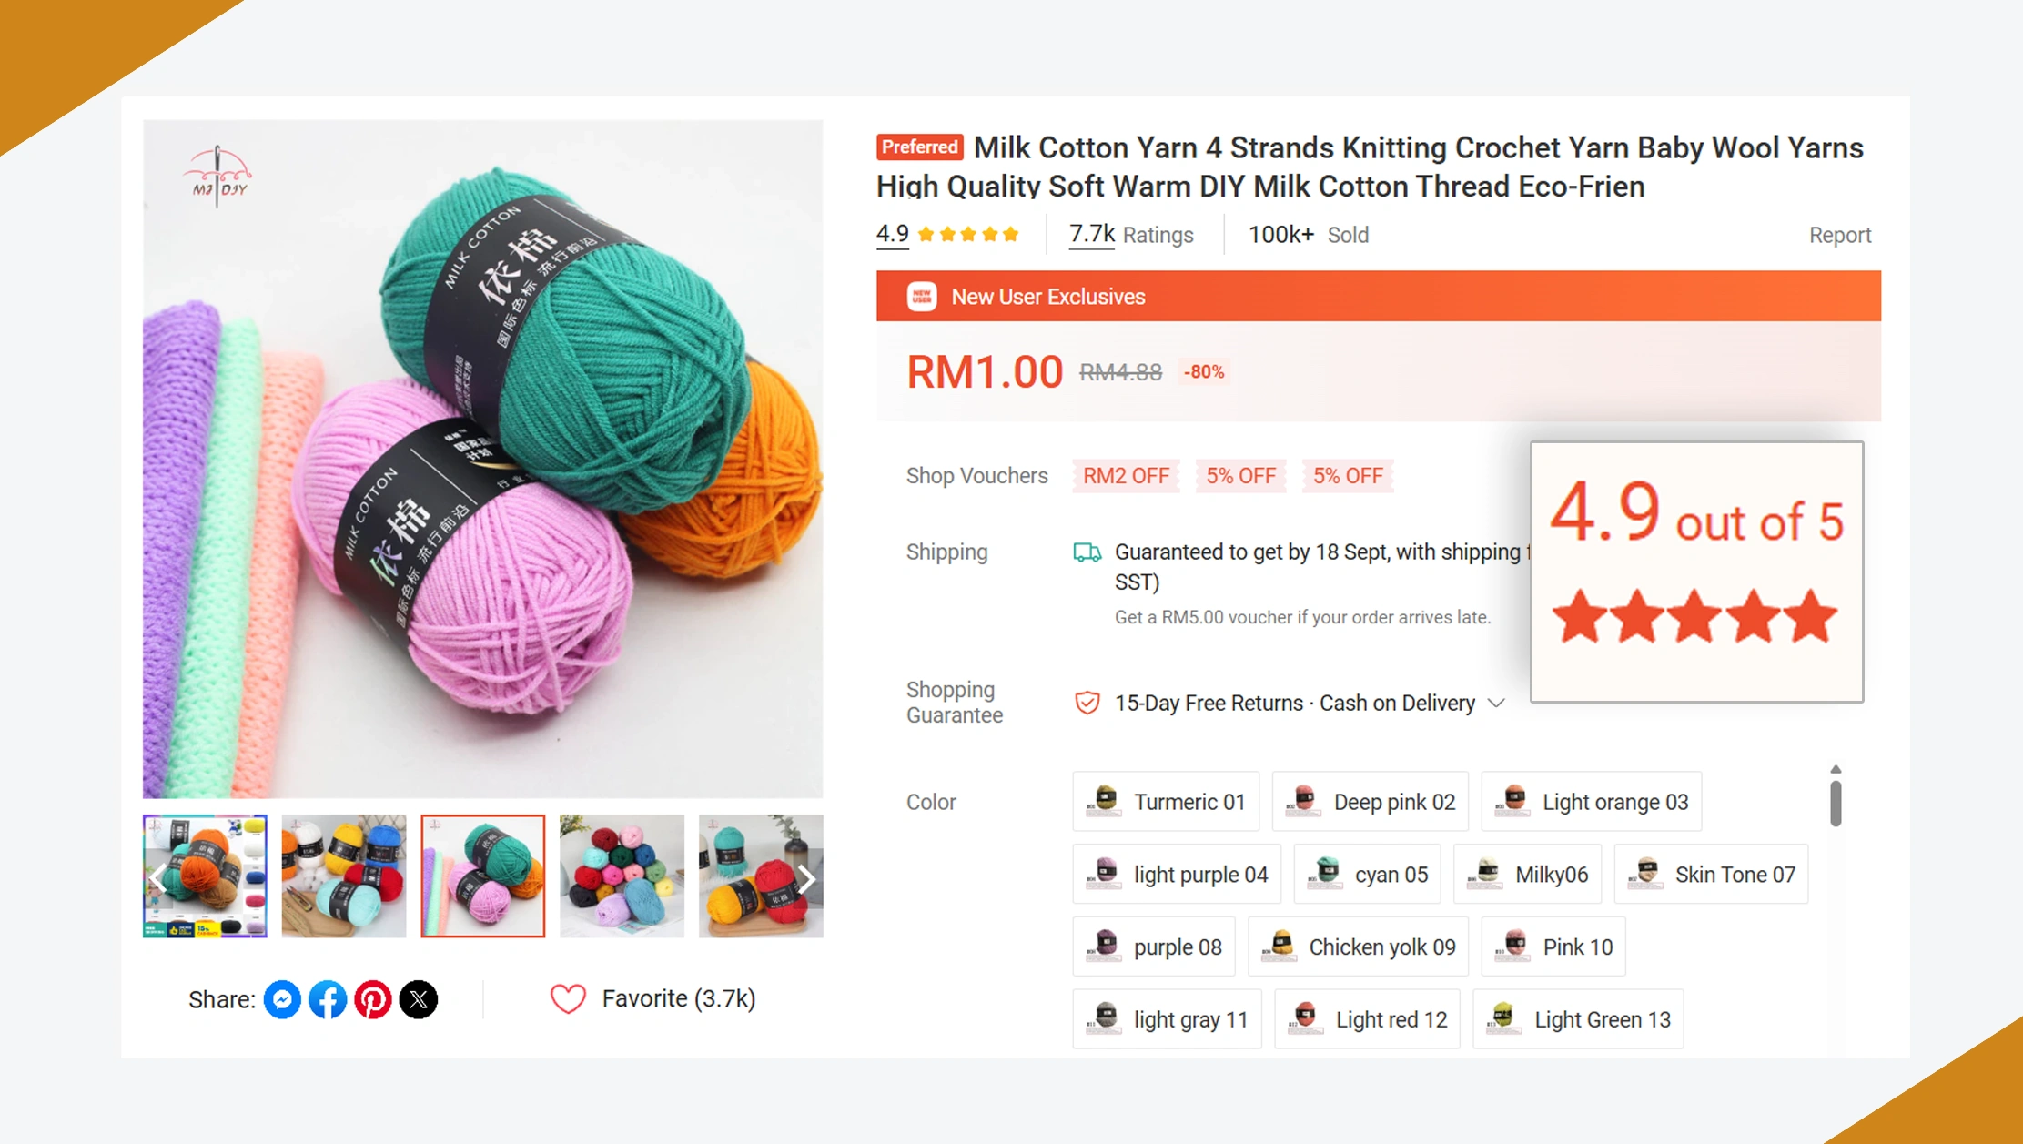This screenshot has width=2023, height=1144.
Task: Open the 4.9 star rating summary
Action: click(946, 235)
